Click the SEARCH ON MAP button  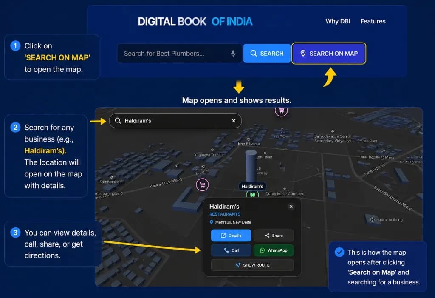click(x=329, y=53)
